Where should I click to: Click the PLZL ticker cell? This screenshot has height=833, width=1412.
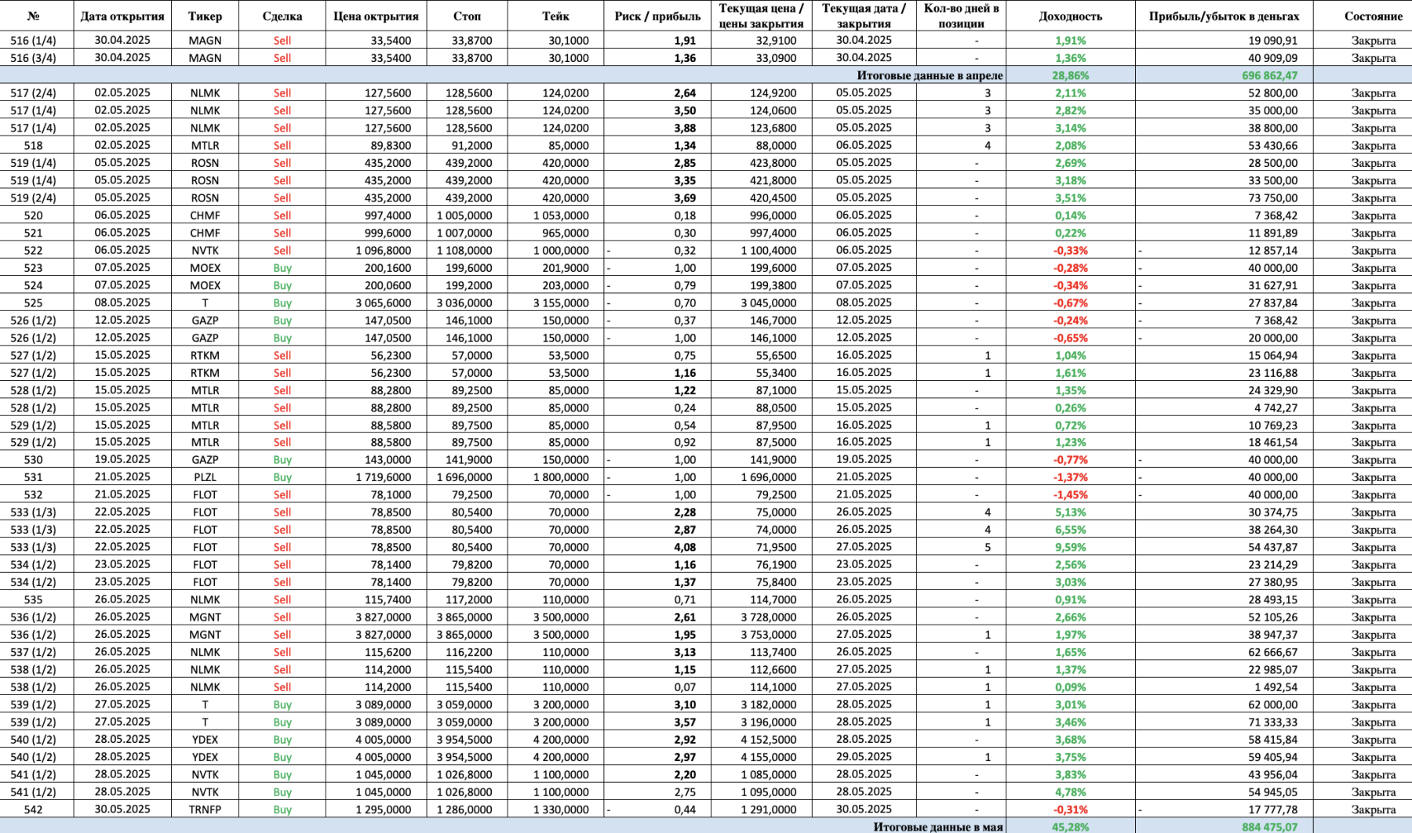205,477
